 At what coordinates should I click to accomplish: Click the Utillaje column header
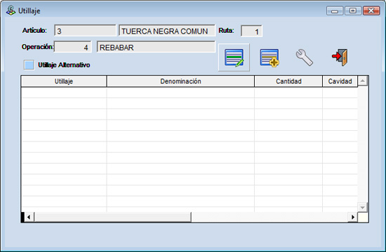click(x=64, y=81)
